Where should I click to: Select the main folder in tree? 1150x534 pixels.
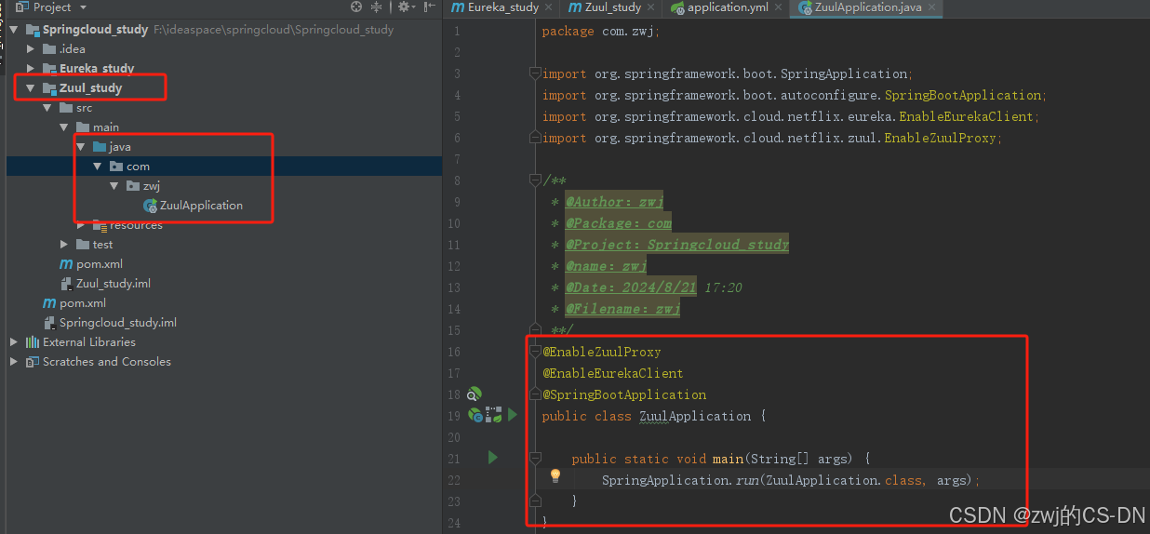coord(106,127)
